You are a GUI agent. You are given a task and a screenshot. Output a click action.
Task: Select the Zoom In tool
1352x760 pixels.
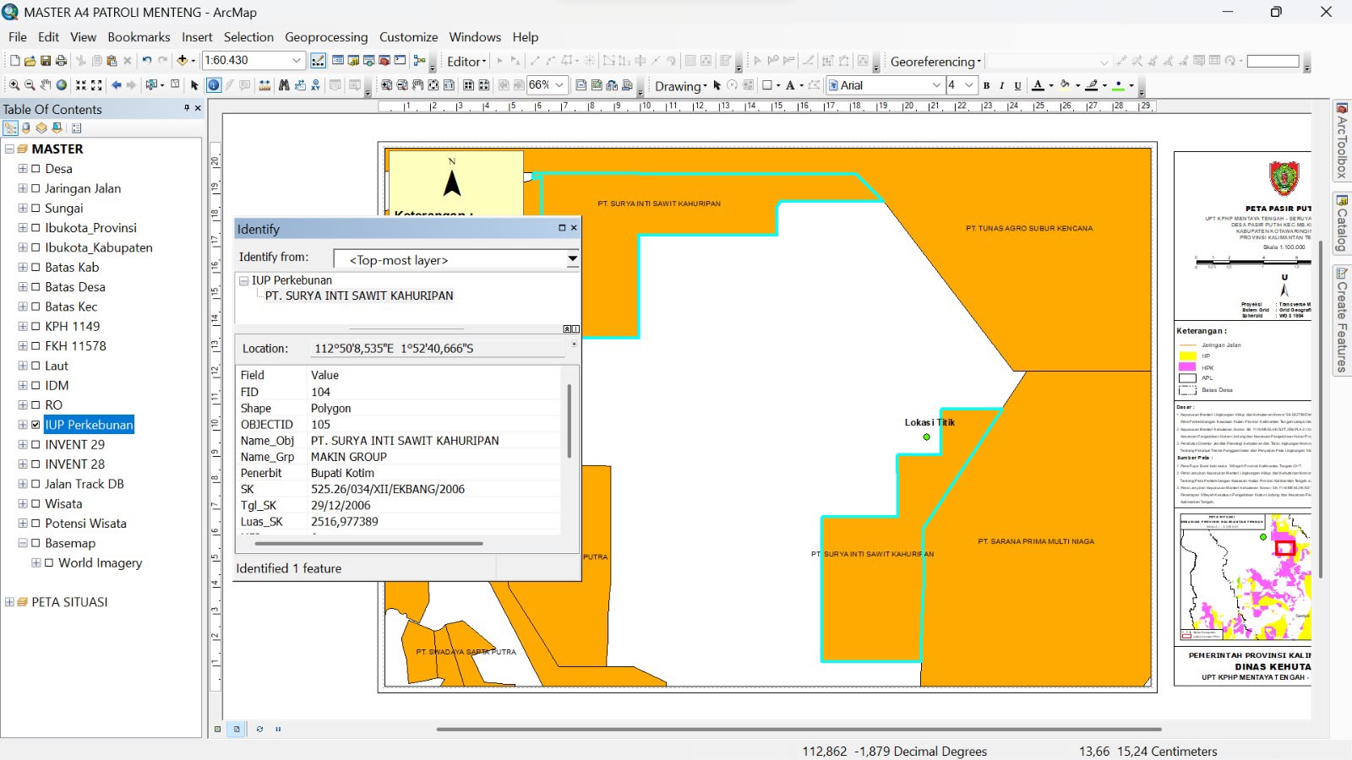point(14,85)
